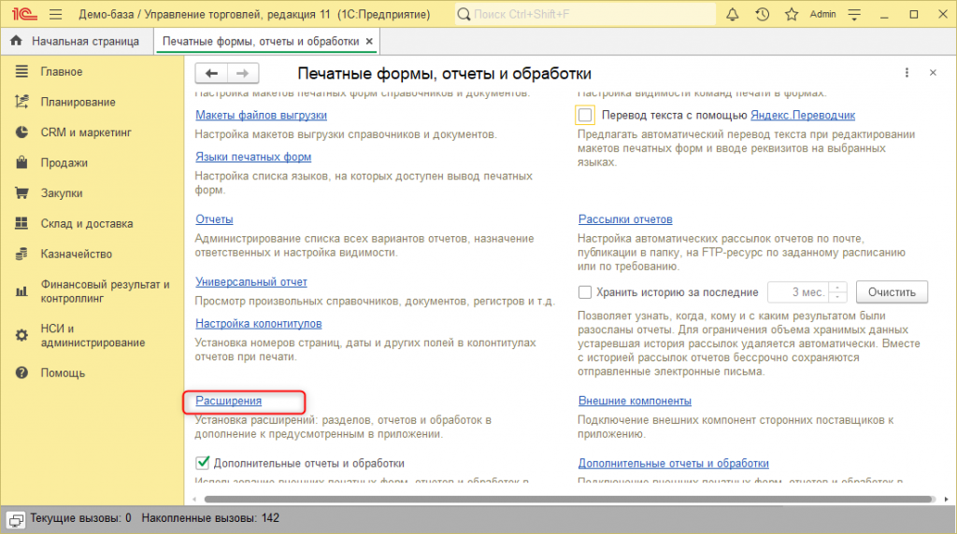Click the status bar performance monitor icon
Image resolution: width=957 pixels, height=534 pixels.
click(16, 520)
